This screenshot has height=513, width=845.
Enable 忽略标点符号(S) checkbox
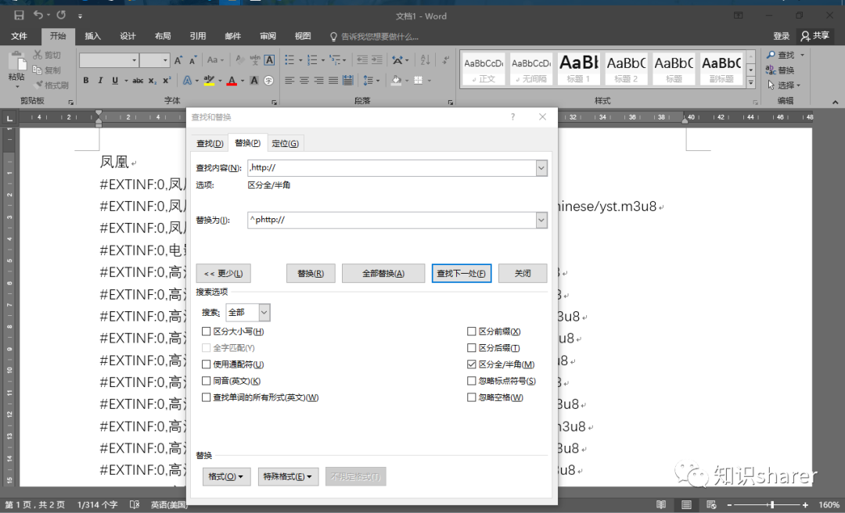(472, 381)
